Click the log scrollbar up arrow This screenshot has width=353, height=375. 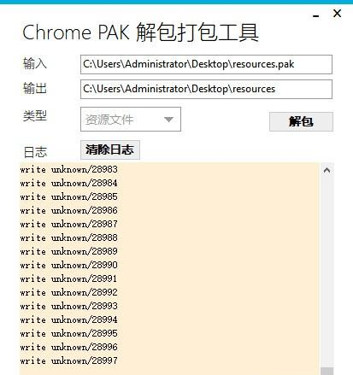point(327,170)
